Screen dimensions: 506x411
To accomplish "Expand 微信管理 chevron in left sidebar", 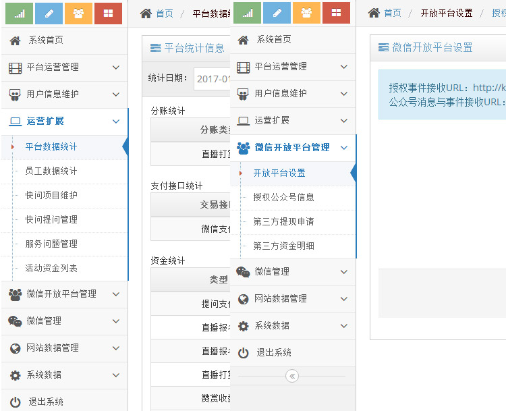I will coord(116,321).
